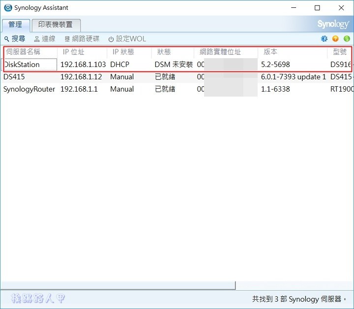Click the status bar server count text
The image size is (354, 309).
[x=299, y=299]
